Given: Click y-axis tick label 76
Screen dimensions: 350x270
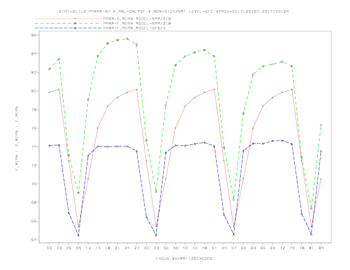Looking at the screenshot, I should (34, 128).
